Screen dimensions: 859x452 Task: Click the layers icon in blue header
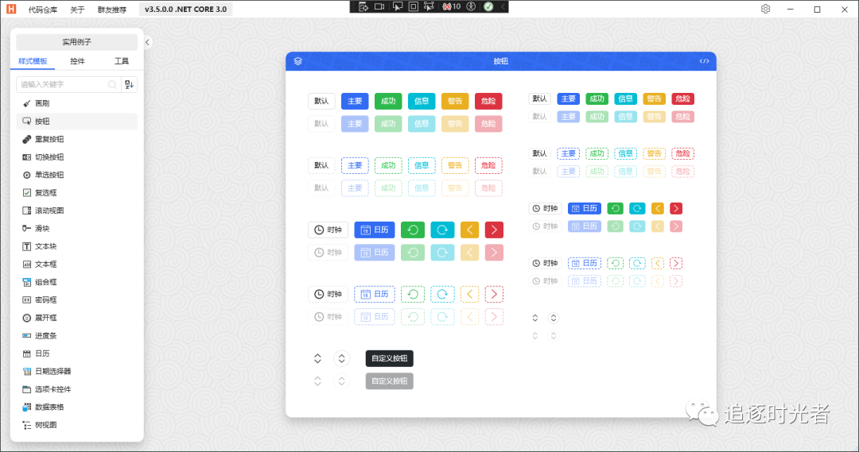(x=298, y=61)
